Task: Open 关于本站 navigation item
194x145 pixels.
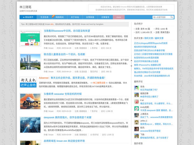Action: (75, 17)
